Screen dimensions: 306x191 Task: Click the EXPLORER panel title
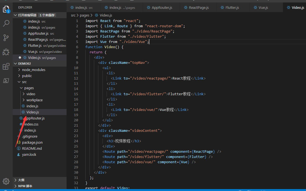click(25, 7)
